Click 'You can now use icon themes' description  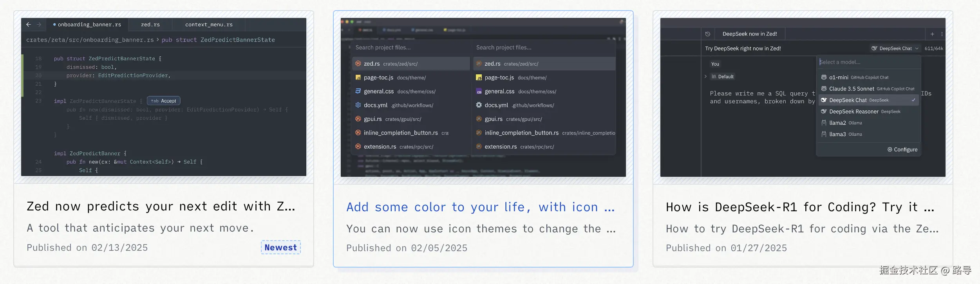tap(481, 228)
